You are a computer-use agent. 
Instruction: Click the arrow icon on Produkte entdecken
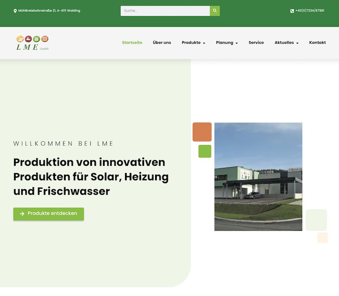click(x=22, y=214)
